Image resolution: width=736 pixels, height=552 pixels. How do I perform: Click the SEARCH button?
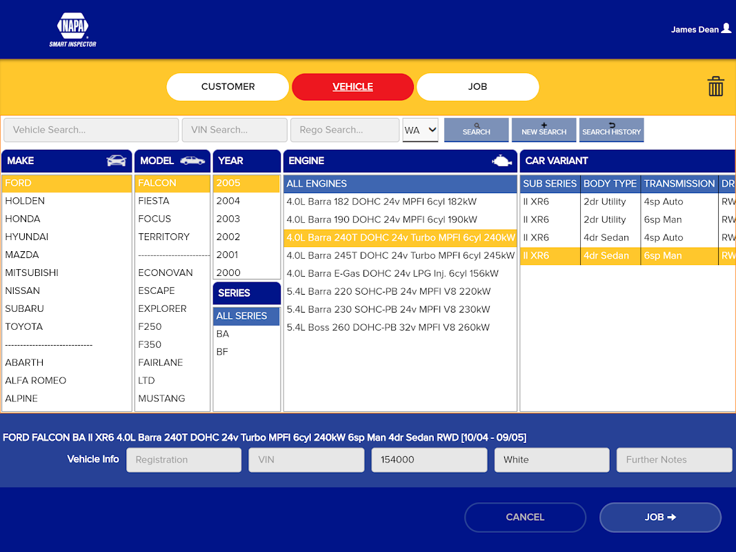coord(476,130)
